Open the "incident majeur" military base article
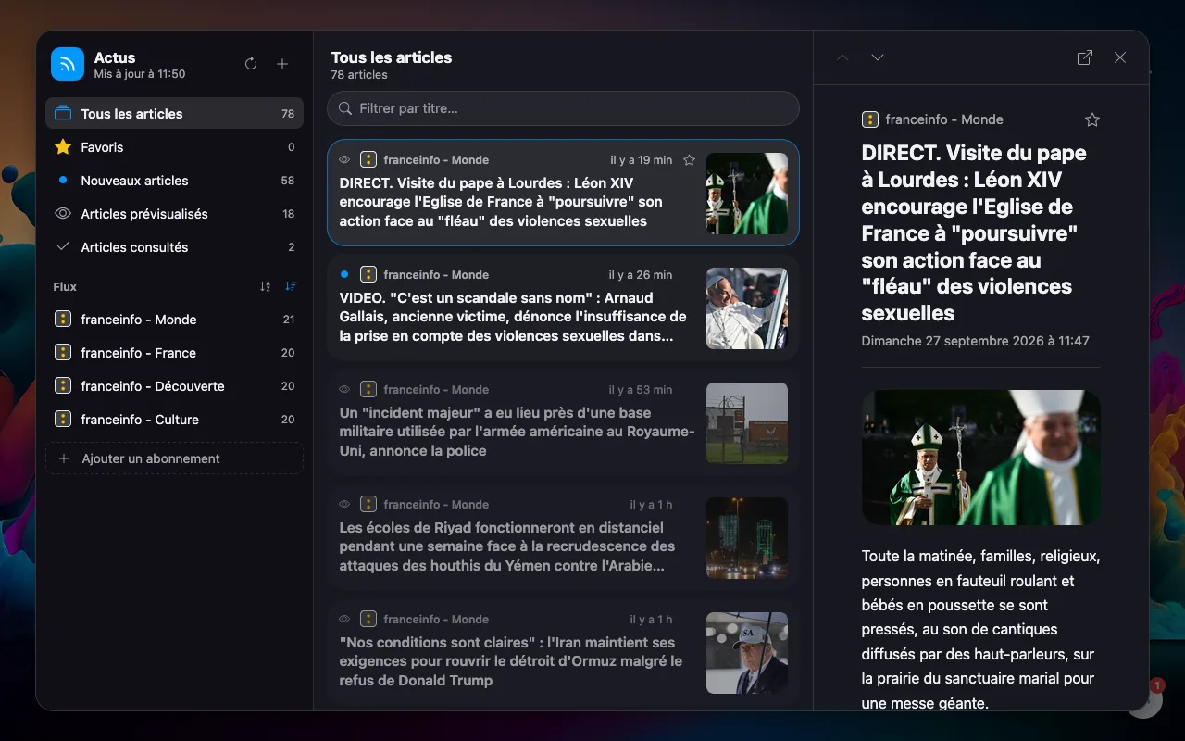Viewport: 1185px width, 741px height. point(563,422)
